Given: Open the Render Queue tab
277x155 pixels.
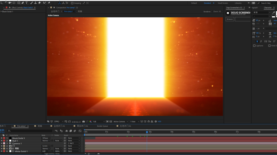Looking at the screenshot, I should click(102, 126).
